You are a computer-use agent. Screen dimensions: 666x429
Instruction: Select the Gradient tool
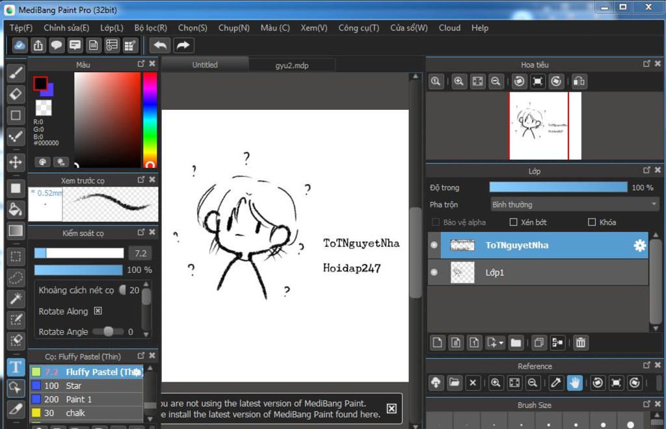click(16, 230)
